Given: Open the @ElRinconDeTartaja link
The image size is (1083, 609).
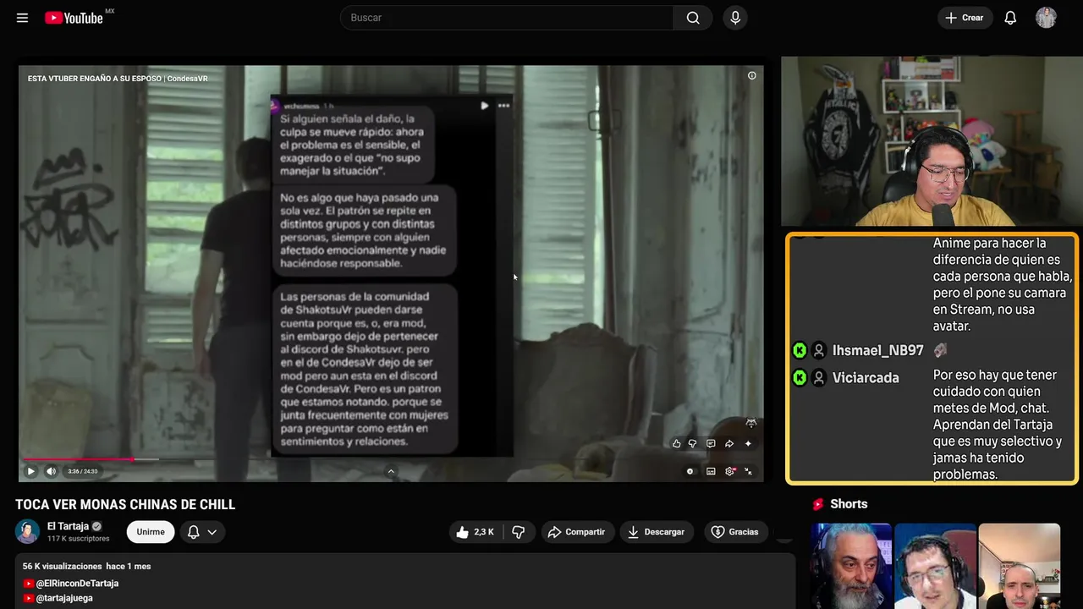Looking at the screenshot, I should (77, 584).
